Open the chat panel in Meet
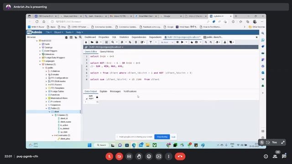 (x=284, y=156)
